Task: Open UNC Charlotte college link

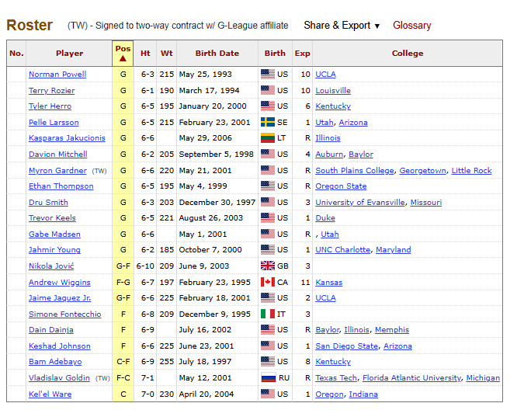Action: 342,250
